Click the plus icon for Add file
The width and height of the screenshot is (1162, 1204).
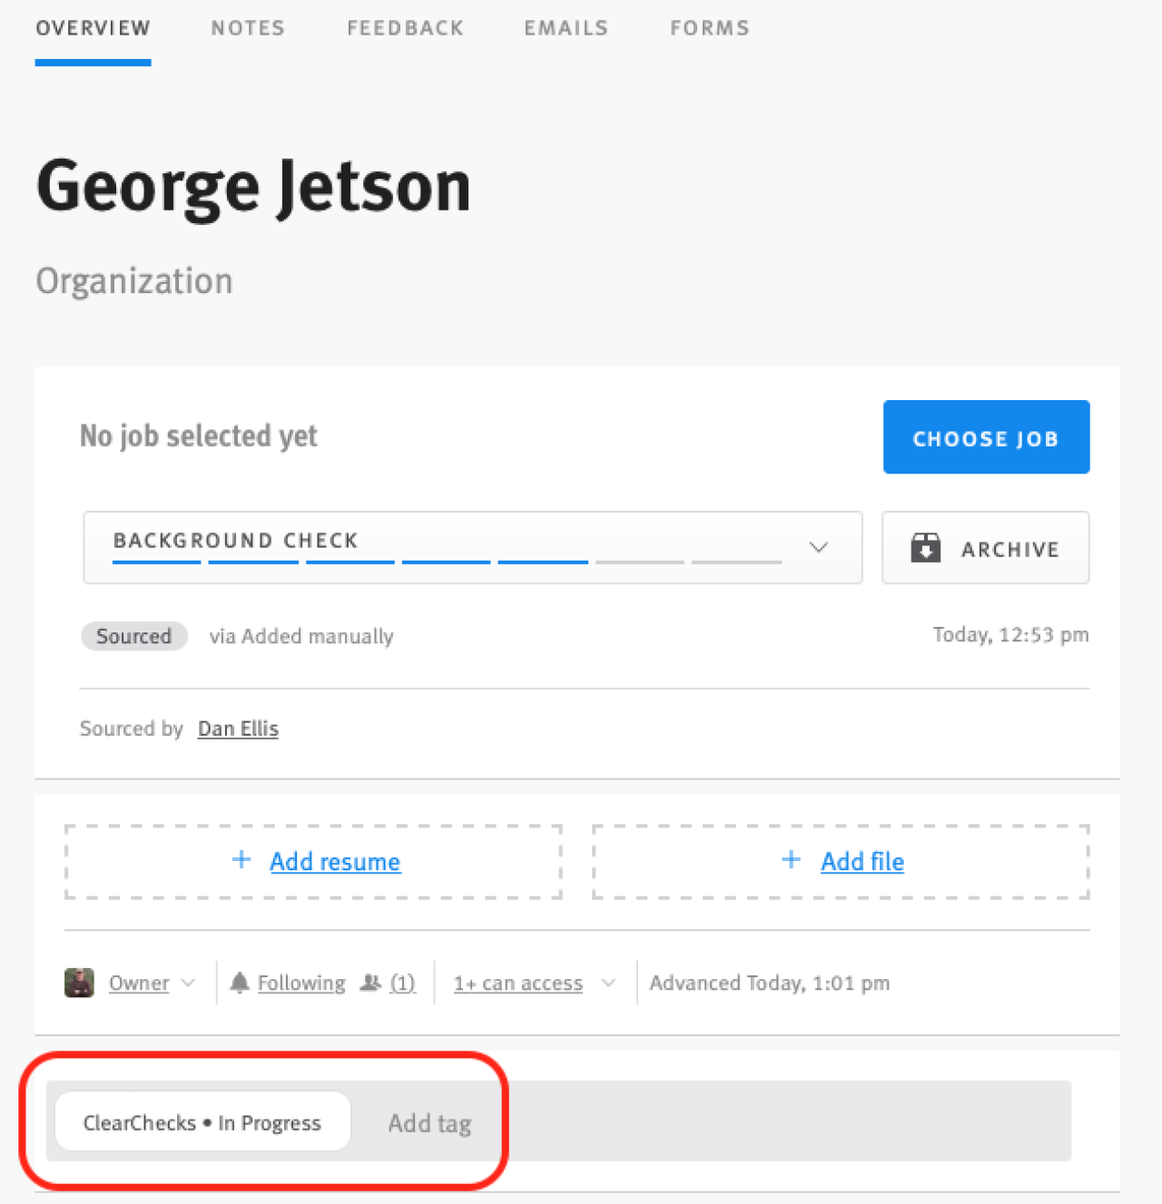pyautogui.click(x=792, y=860)
